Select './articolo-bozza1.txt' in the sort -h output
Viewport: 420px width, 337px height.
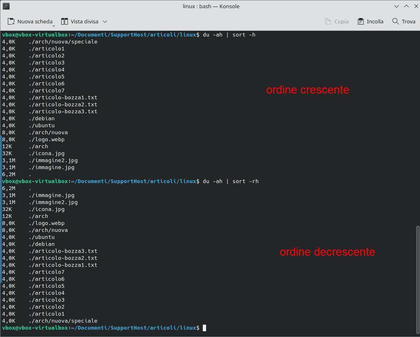pos(63,98)
